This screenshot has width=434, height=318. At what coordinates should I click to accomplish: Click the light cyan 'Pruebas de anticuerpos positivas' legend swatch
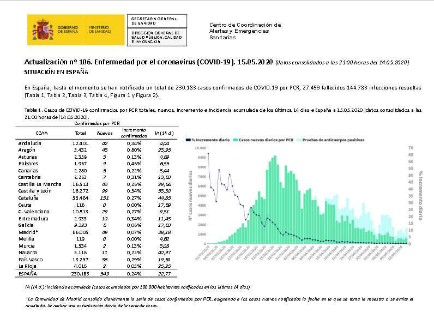[x=299, y=140]
